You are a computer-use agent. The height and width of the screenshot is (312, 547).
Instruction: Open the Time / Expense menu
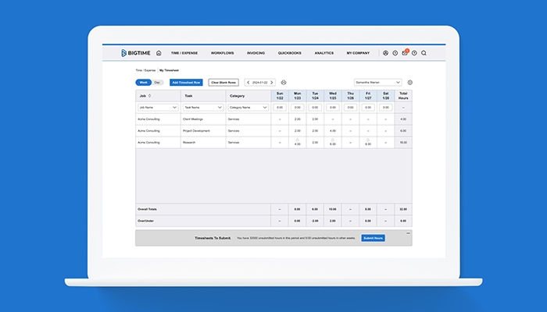(x=184, y=53)
